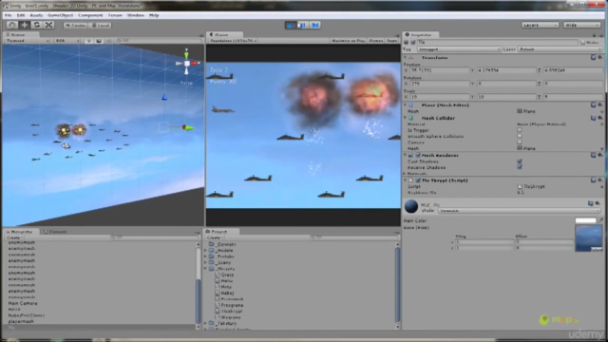Select Main Camera in Hierarchy
The width and height of the screenshot is (608, 342).
pos(23,303)
